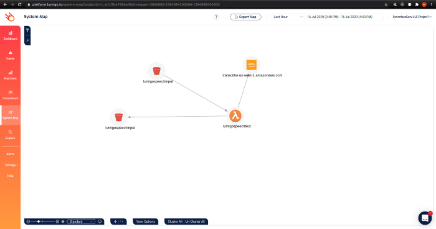Expand the Settings sidebar menu
Viewport: 436px width, 229px height.
[11, 165]
